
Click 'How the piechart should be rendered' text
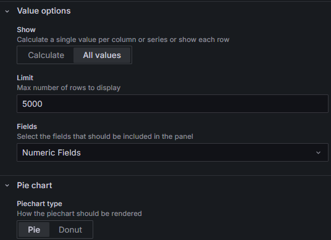80,213
